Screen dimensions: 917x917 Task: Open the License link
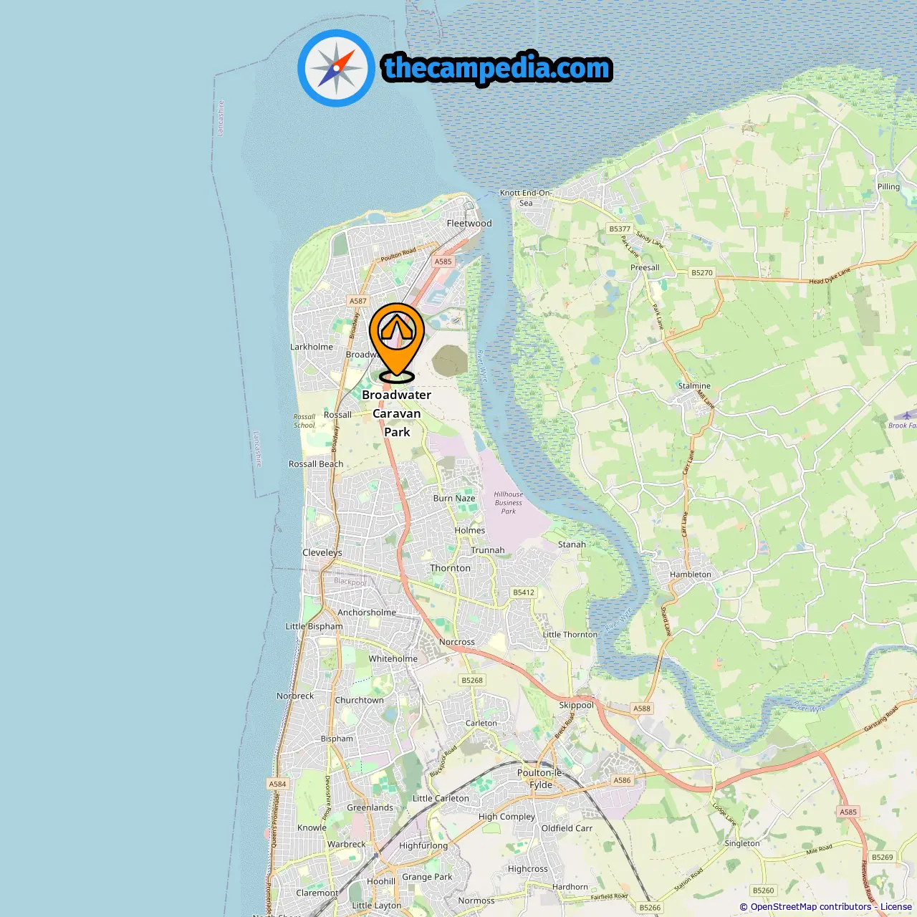click(896, 907)
